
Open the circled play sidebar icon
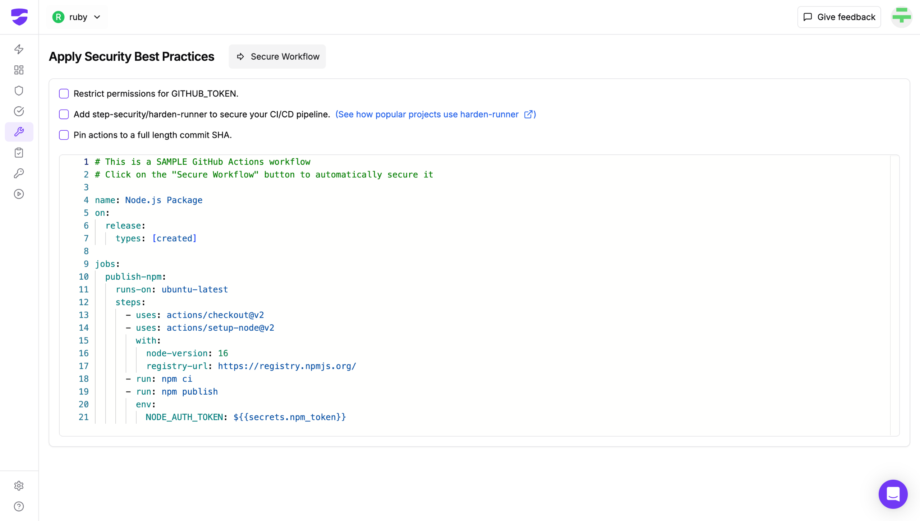click(x=19, y=194)
